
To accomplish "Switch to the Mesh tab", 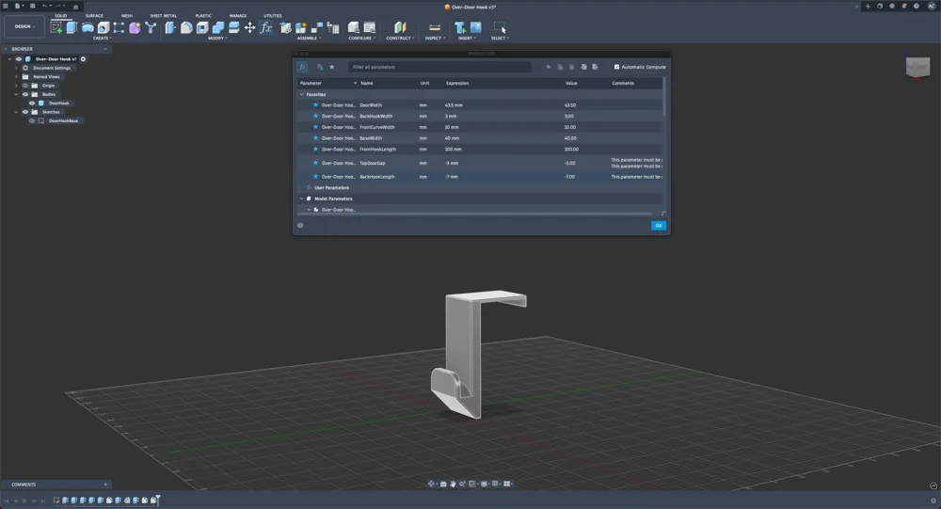I will pos(127,16).
